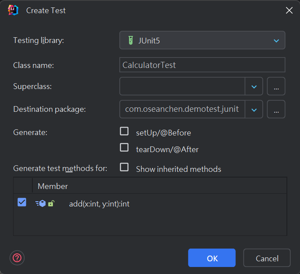Click the green open-lock visibility icon
This screenshot has height=274, width=300.
coord(51,204)
